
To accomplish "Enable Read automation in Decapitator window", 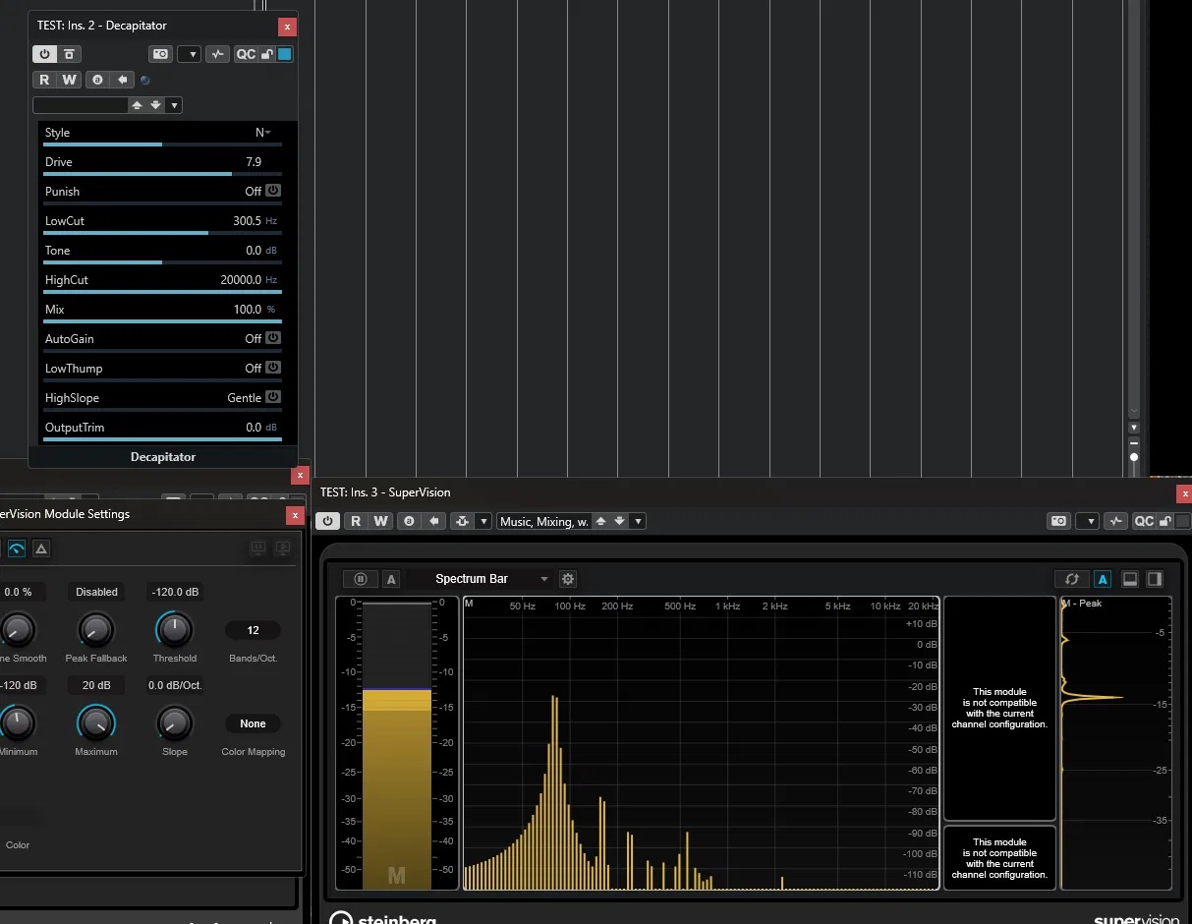I will tap(44, 80).
